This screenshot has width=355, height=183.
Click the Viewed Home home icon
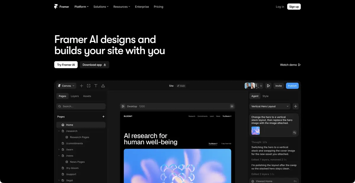(253, 181)
